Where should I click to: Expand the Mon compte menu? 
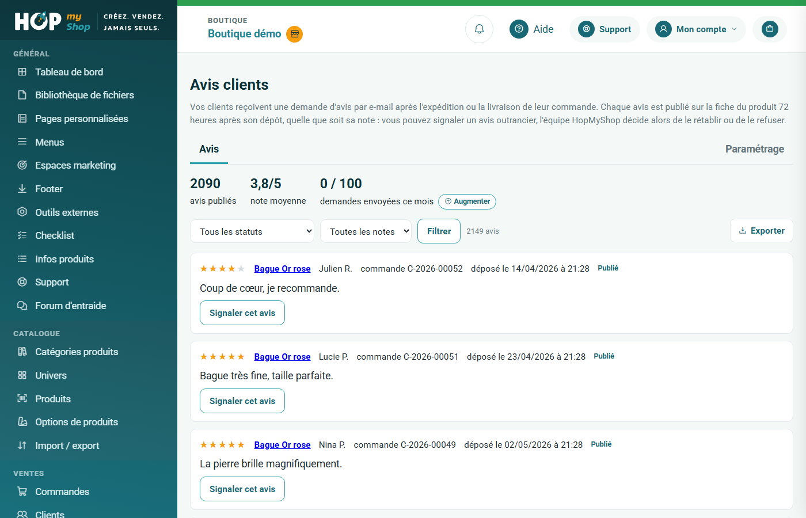coord(696,29)
